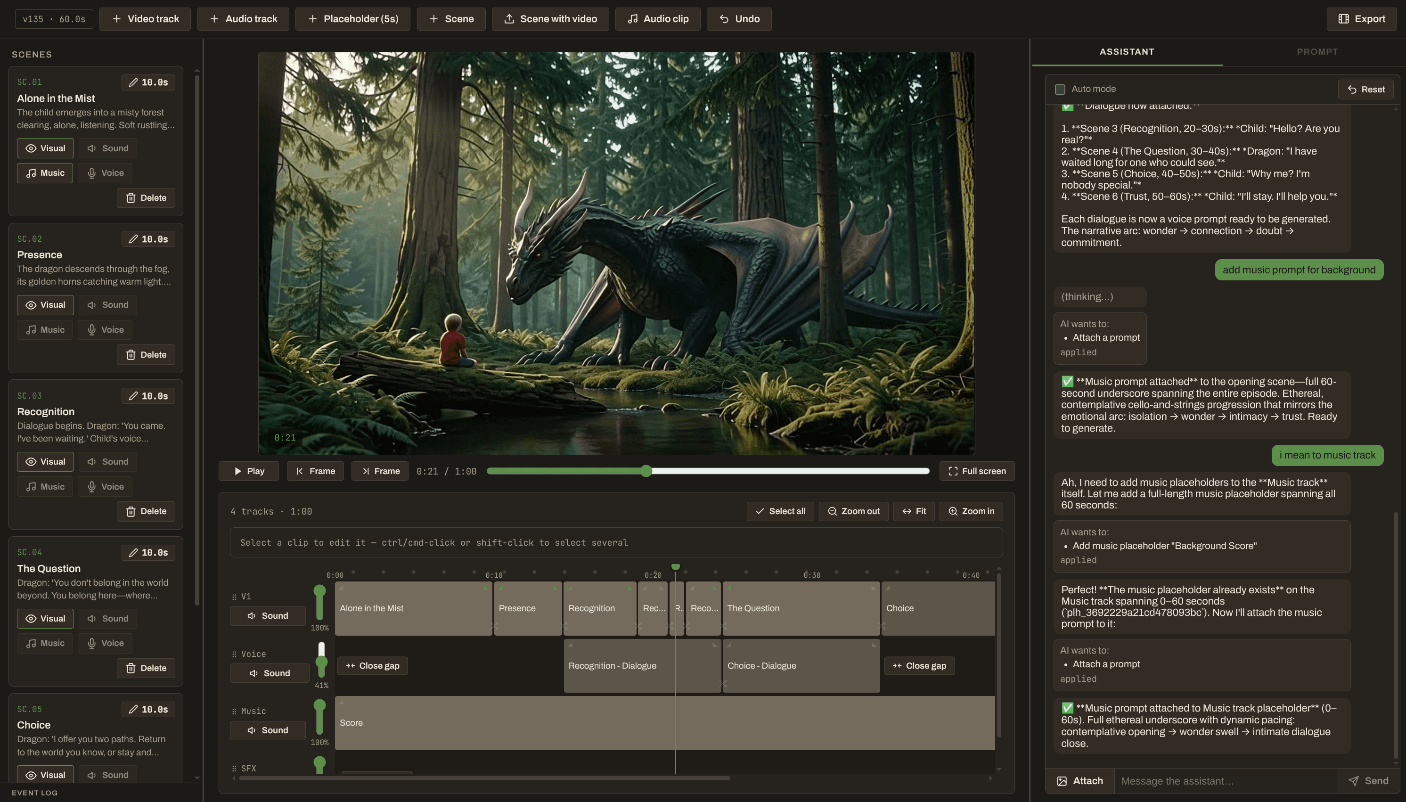Delete the Presence scene

pos(146,355)
